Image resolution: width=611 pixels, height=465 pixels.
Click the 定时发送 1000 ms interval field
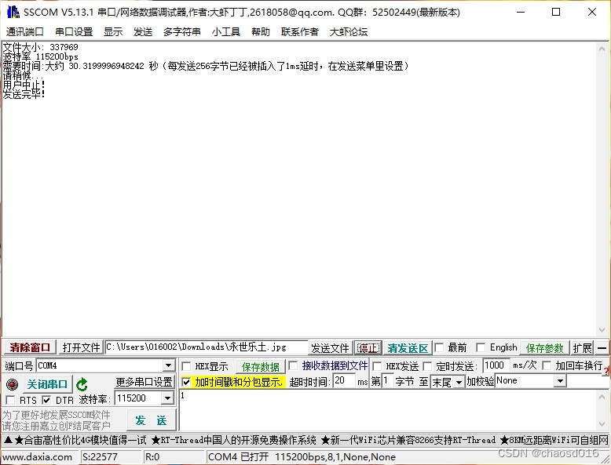pyautogui.click(x=496, y=365)
